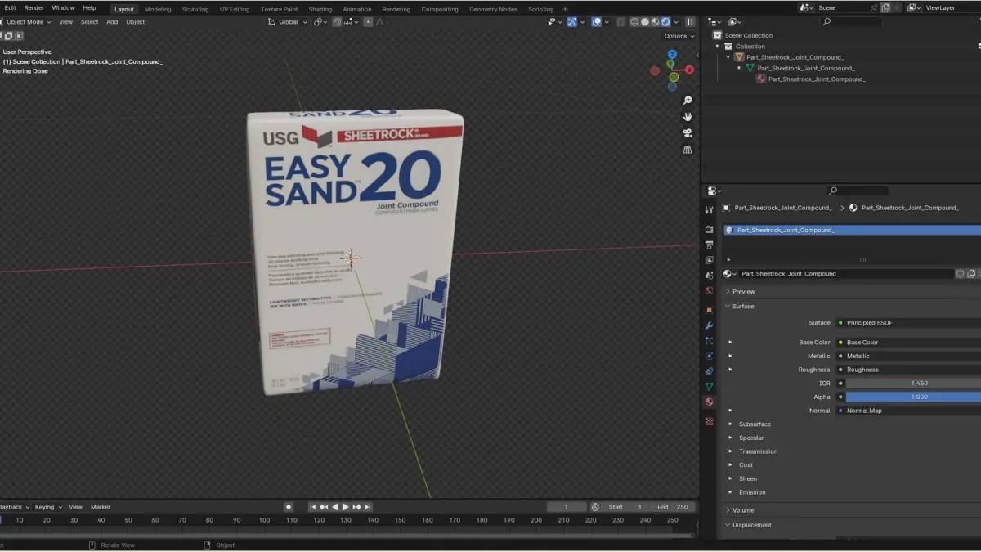Switch to the UV Editing workspace tab
The height and width of the screenshot is (552, 981).
(x=235, y=9)
